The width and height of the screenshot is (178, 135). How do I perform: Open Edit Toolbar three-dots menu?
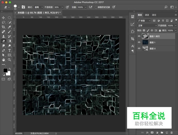coord(3,64)
